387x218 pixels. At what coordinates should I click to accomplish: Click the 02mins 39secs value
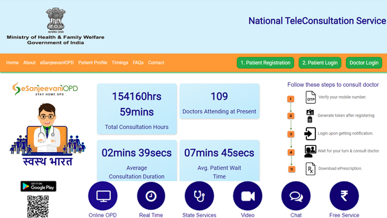point(137,153)
